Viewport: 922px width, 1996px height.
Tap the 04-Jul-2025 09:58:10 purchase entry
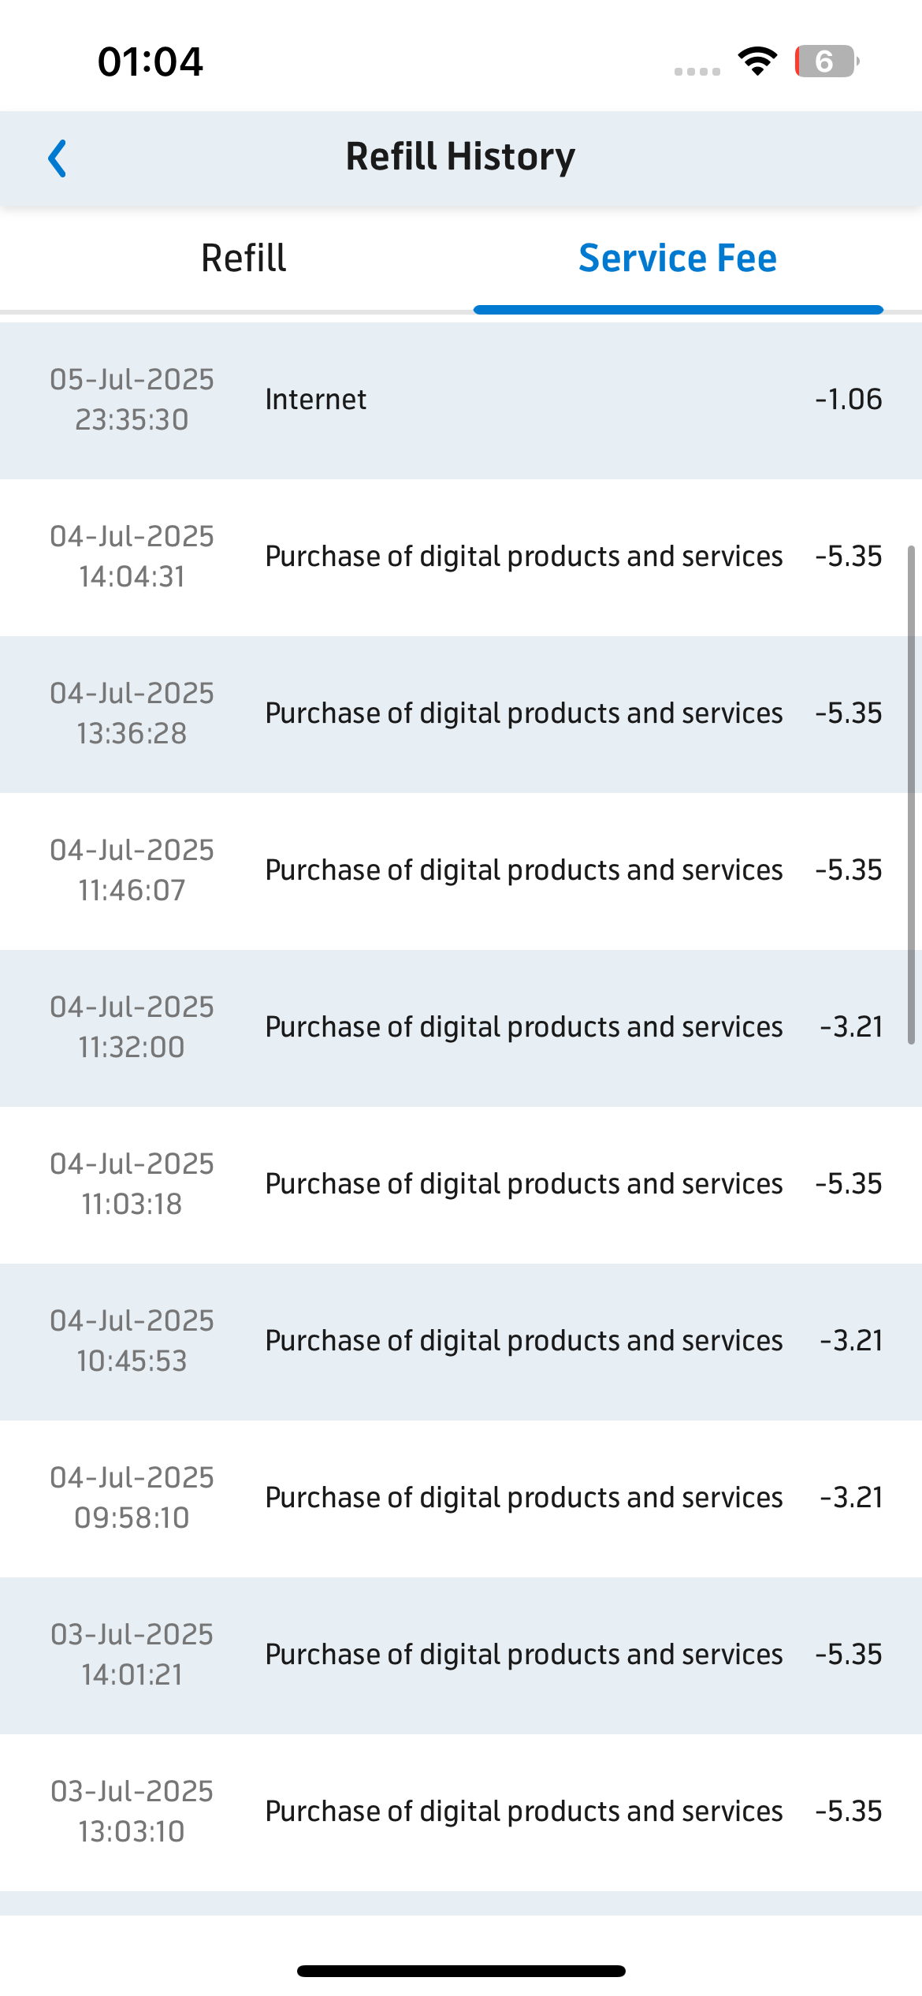pos(461,1499)
